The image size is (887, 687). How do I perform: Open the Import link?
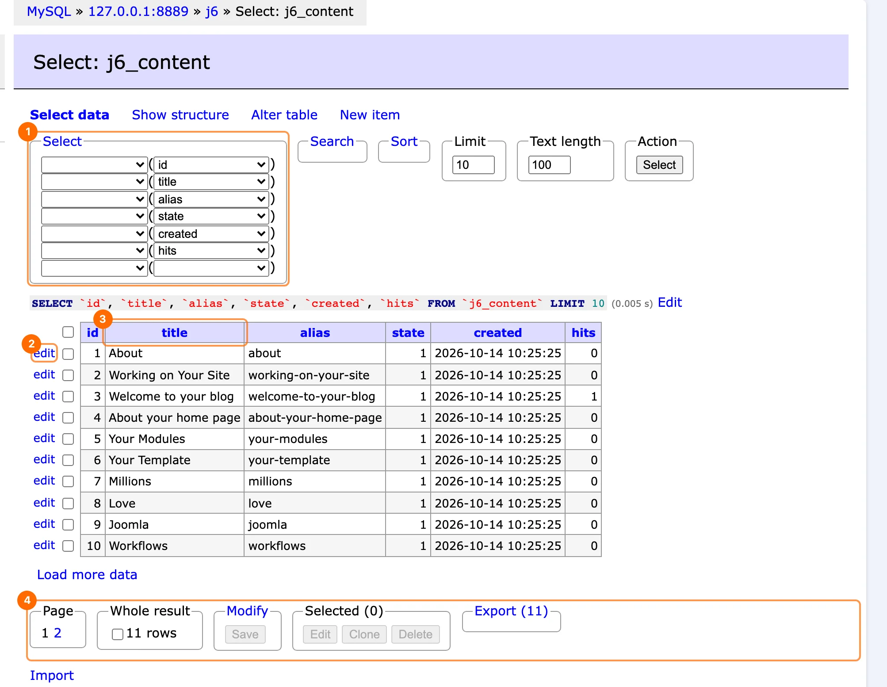click(52, 676)
